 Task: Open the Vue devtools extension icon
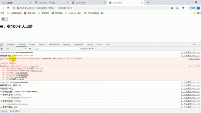click(x=183, y=8)
